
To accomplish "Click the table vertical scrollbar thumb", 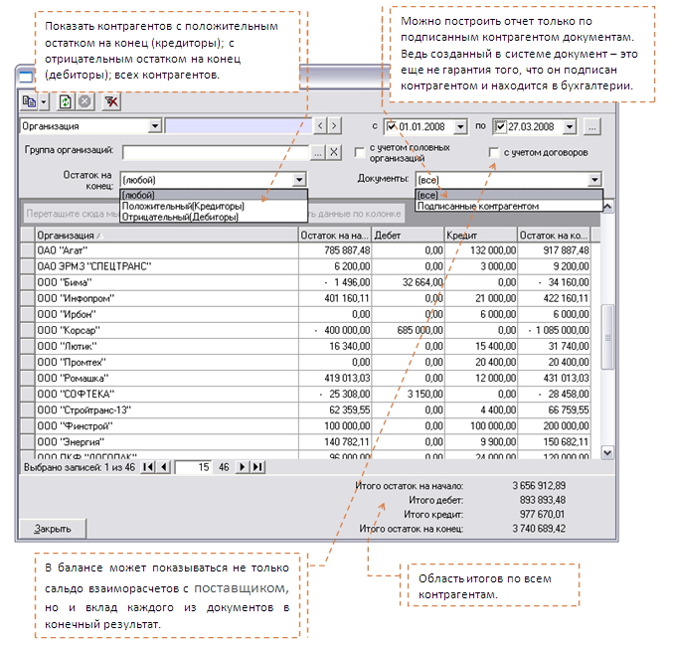I will pos(607,337).
